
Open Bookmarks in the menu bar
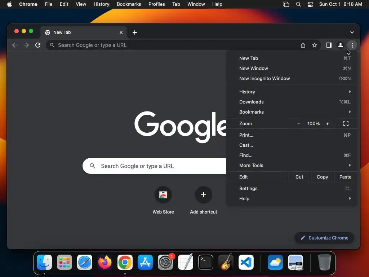[129, 4]
